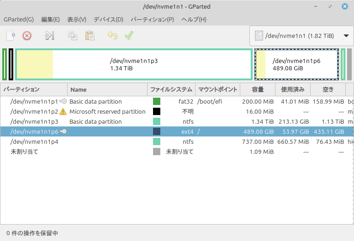Click the undo last operation icon
Screen dimensions: 354x241
click(x=112, y=36)
